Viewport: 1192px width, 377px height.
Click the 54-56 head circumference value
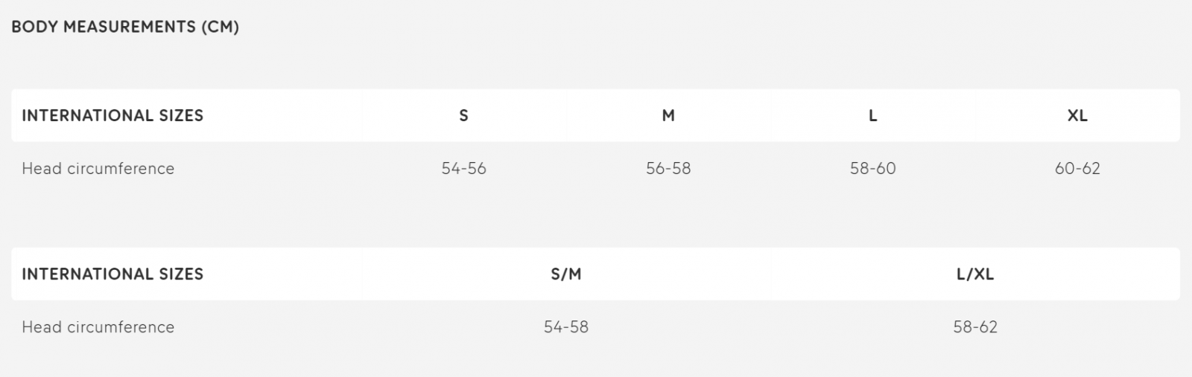point(463,168)
